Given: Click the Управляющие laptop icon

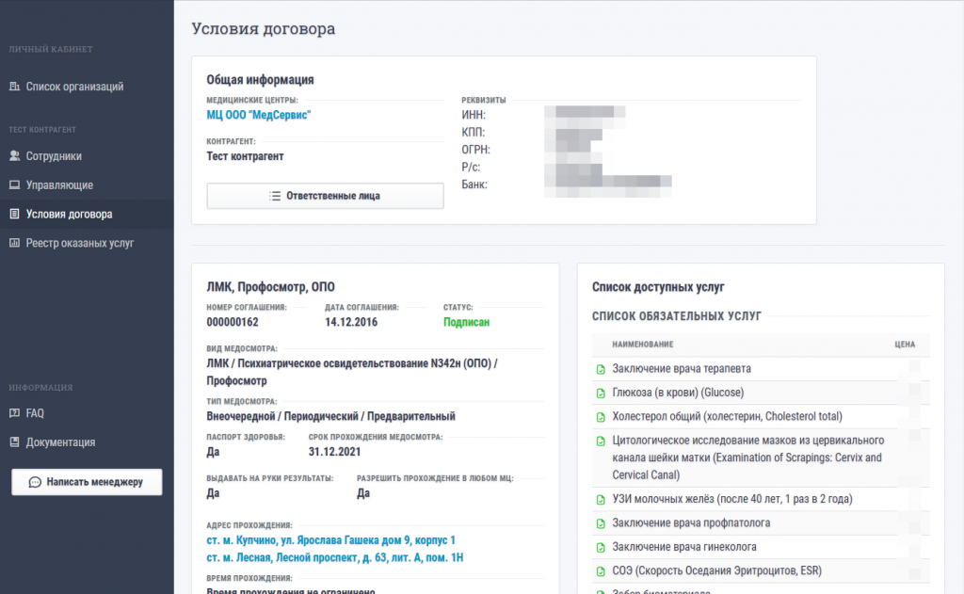Looking at the screenshot, I should coord(14,185).
